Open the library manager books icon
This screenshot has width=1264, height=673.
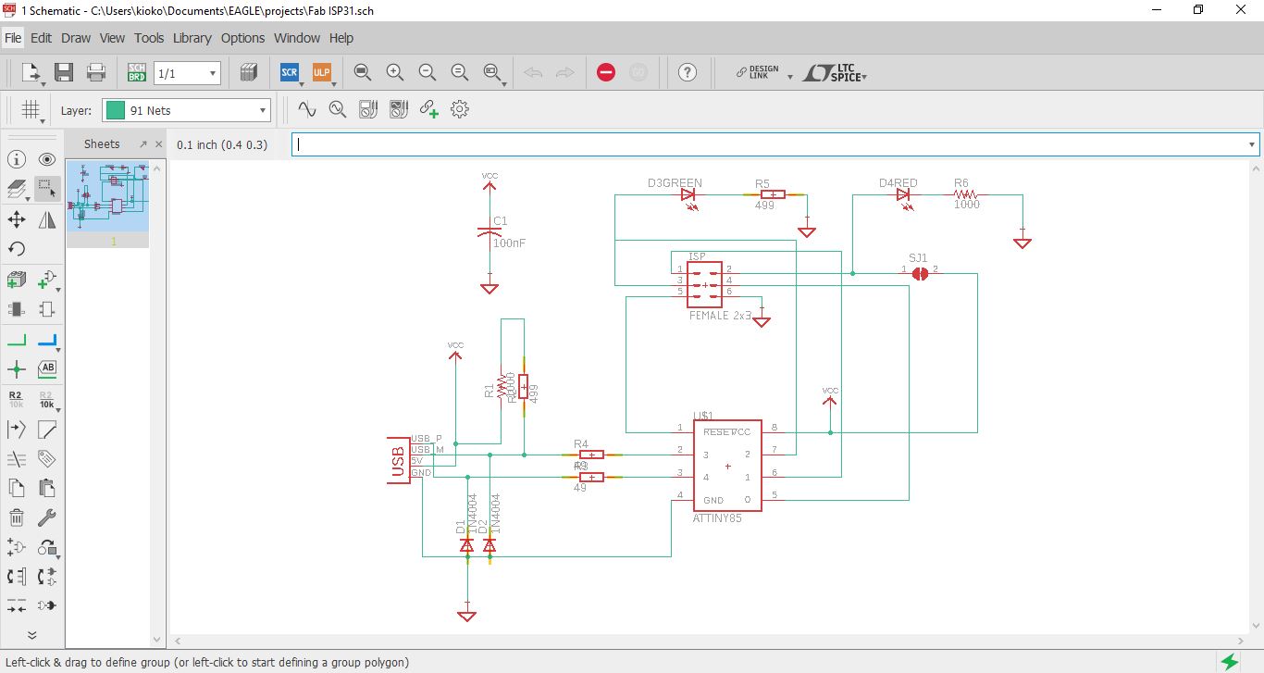(x=248, y=72)
